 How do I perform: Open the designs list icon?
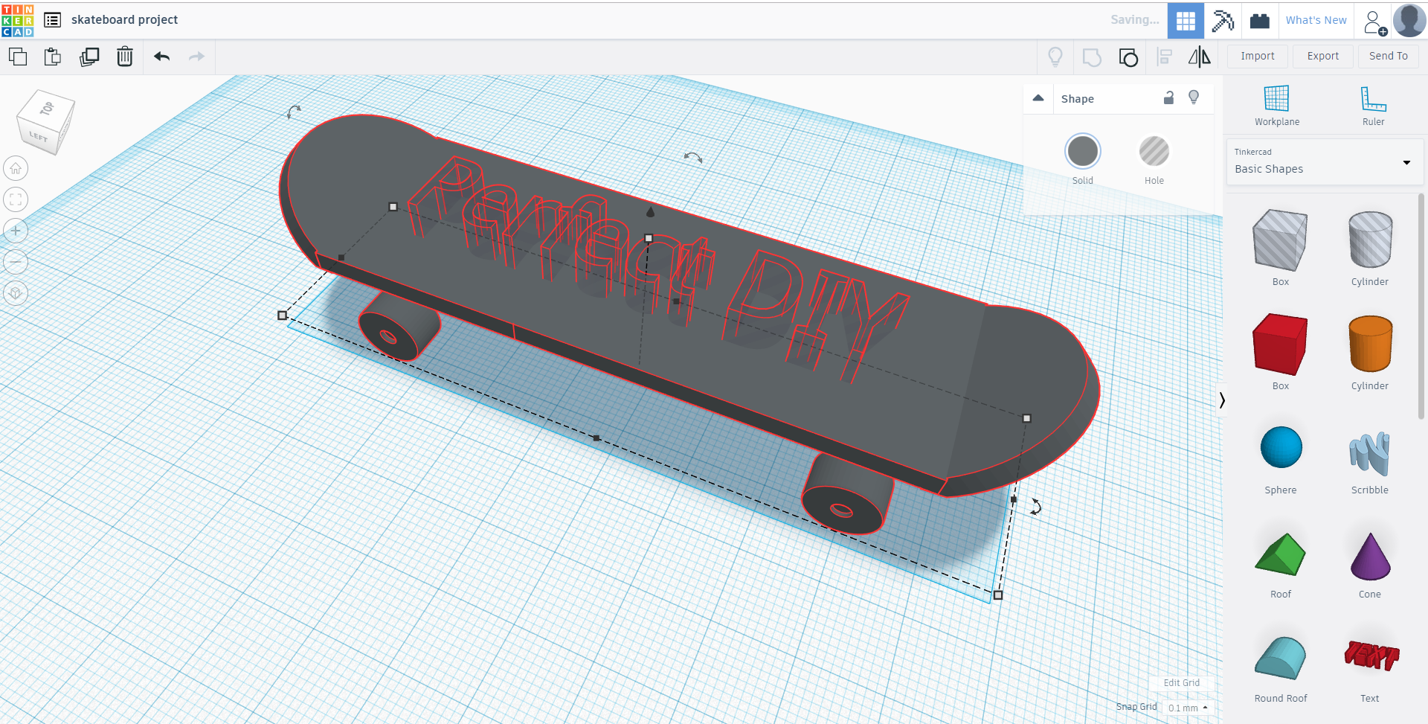(x=52, y=20)
